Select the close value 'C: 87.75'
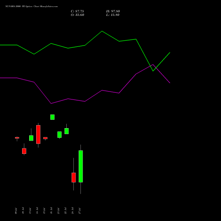221x221 pixels. (77, 11)
